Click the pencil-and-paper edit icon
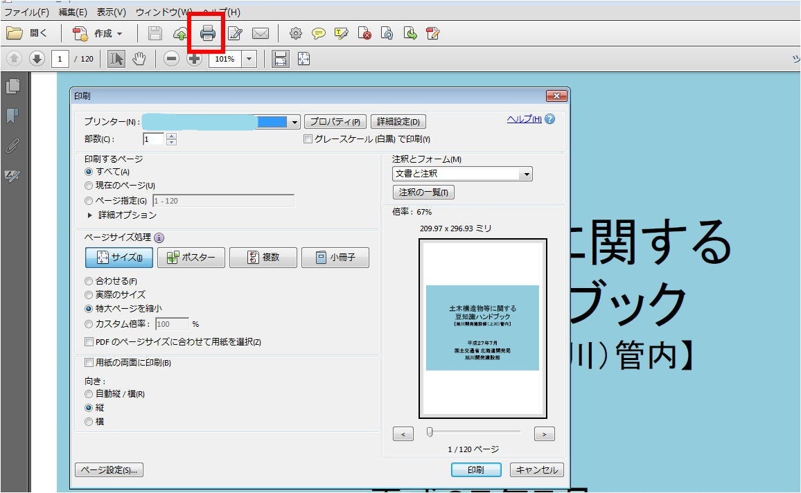The image size is (801, 493). pyautogui.click(x=235, y=34)
